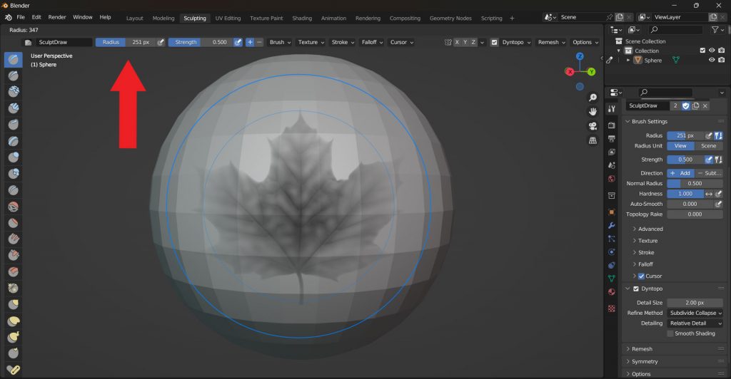Select the Multi-plane Scrape brush tool
The image size is (731, 379).
click(x=14, y=271)
